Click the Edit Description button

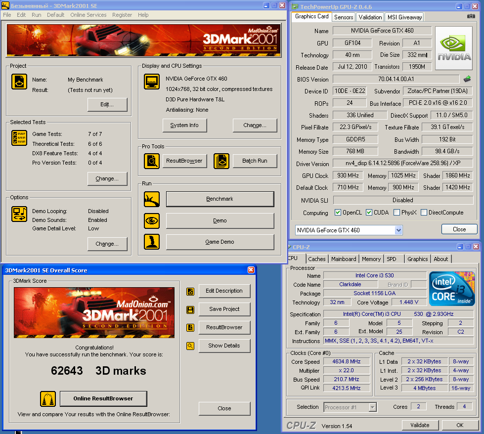point(224,291)
